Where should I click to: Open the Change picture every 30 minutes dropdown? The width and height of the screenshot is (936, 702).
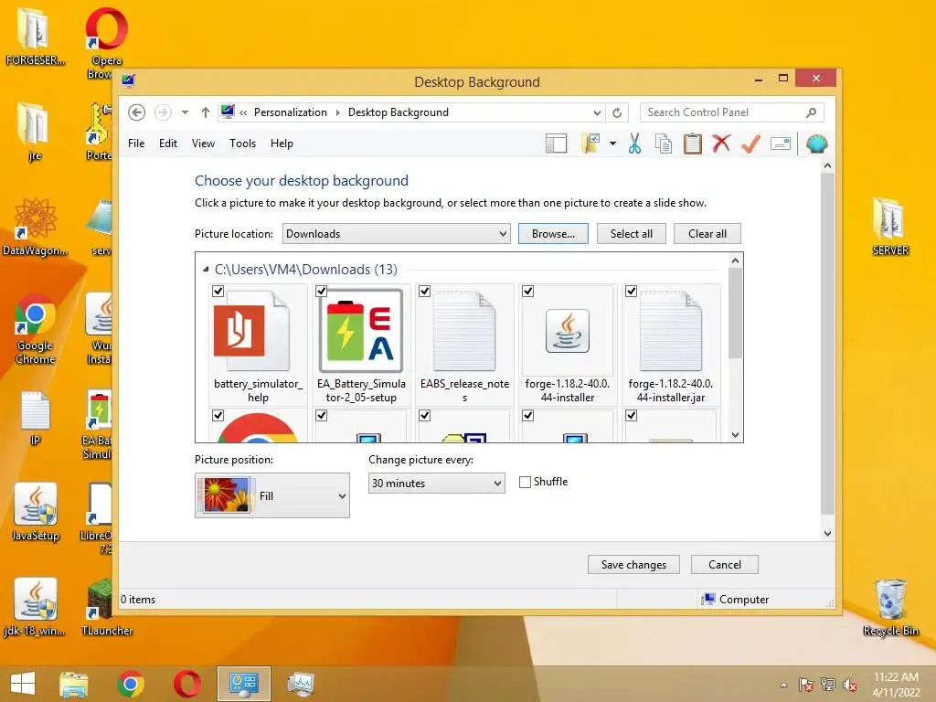point(436,483)
